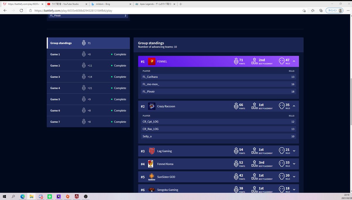The image size is (352, 200).
Task: Click the Lag Gaming team logo
Action: tap(152, 151)
